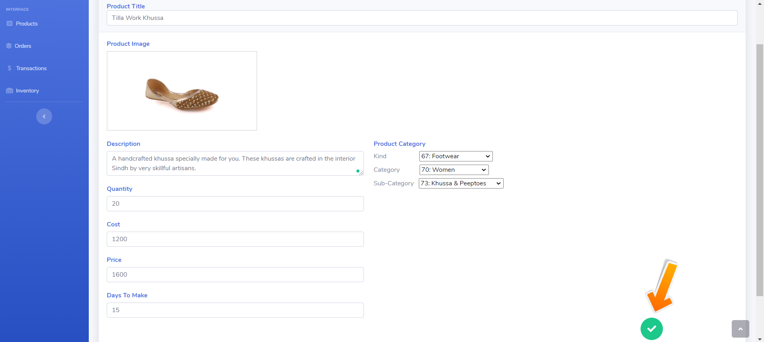Click the scroll-to-top arrow button
The image size is (764, 342).
pyautogui.click(x=740, y=329)
